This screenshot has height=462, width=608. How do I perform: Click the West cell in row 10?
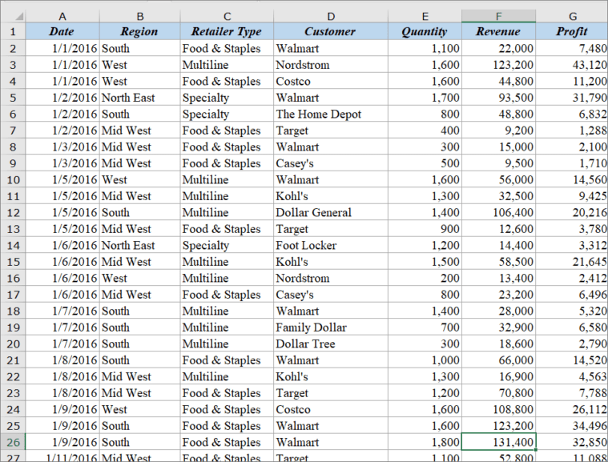tap(140, 179)
